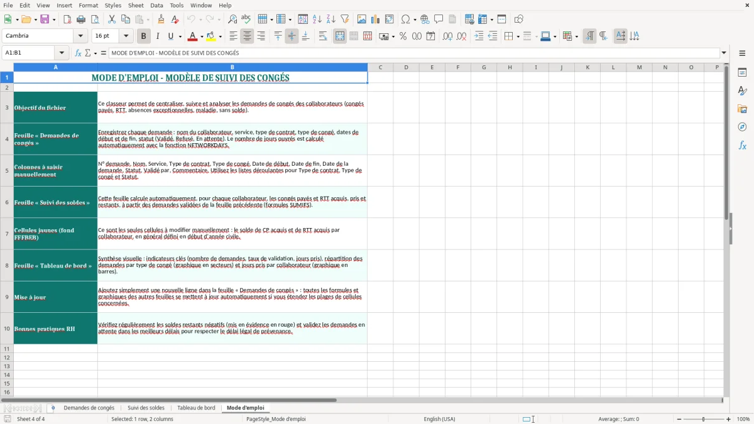Apply the yellow background color swatch

(x=211, y=36)
